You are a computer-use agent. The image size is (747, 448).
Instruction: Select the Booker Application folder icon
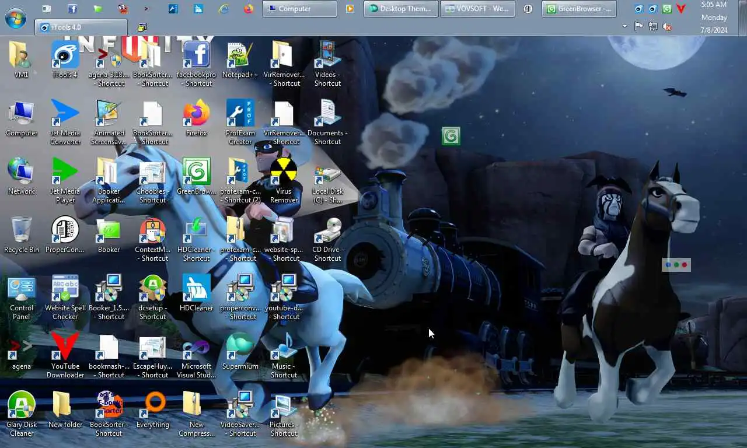click(x=109, y=180)
